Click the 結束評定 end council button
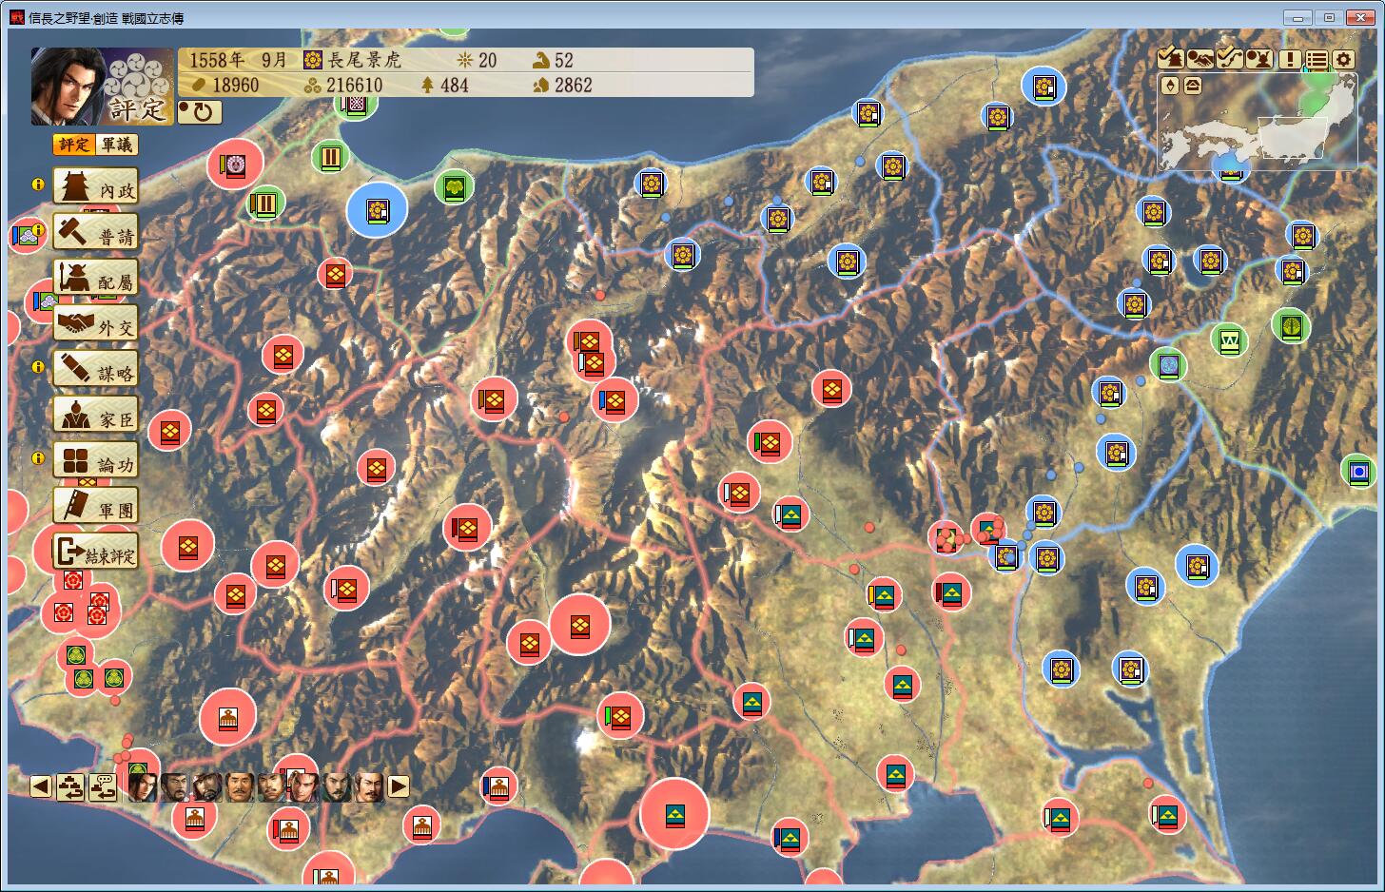 point(96,553)
